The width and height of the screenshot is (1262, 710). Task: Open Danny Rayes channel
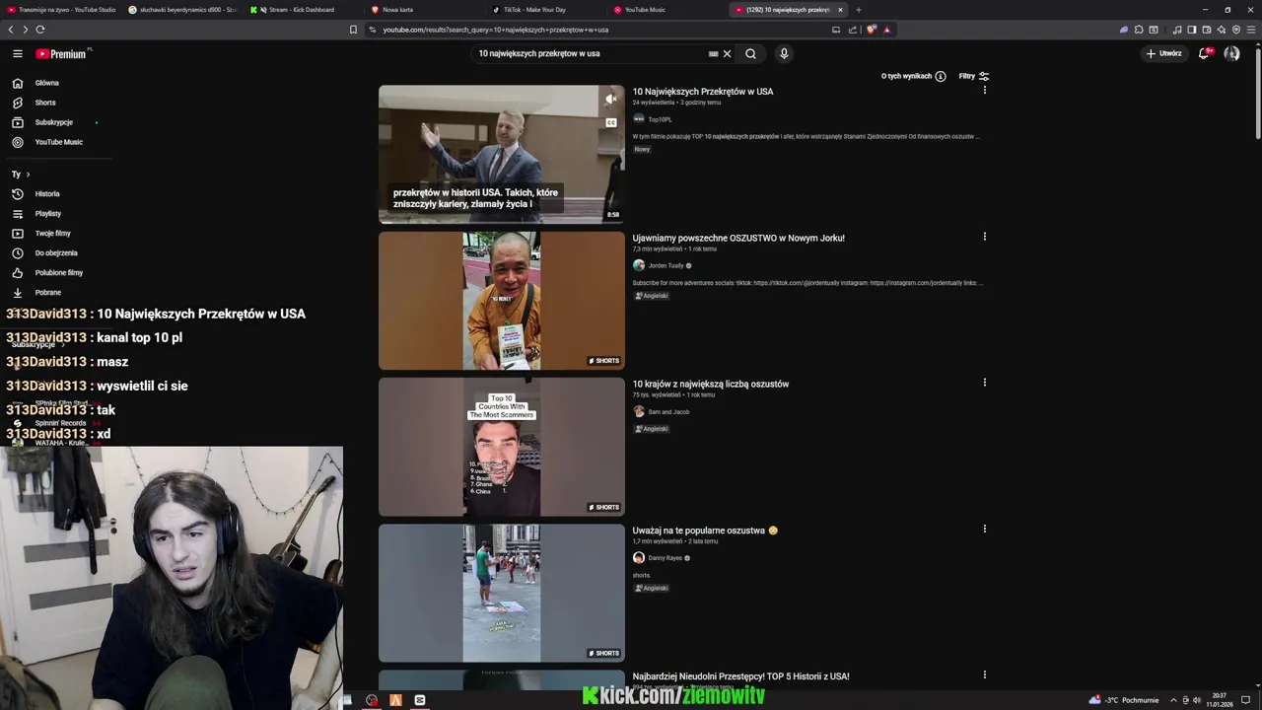coord(665,558)
